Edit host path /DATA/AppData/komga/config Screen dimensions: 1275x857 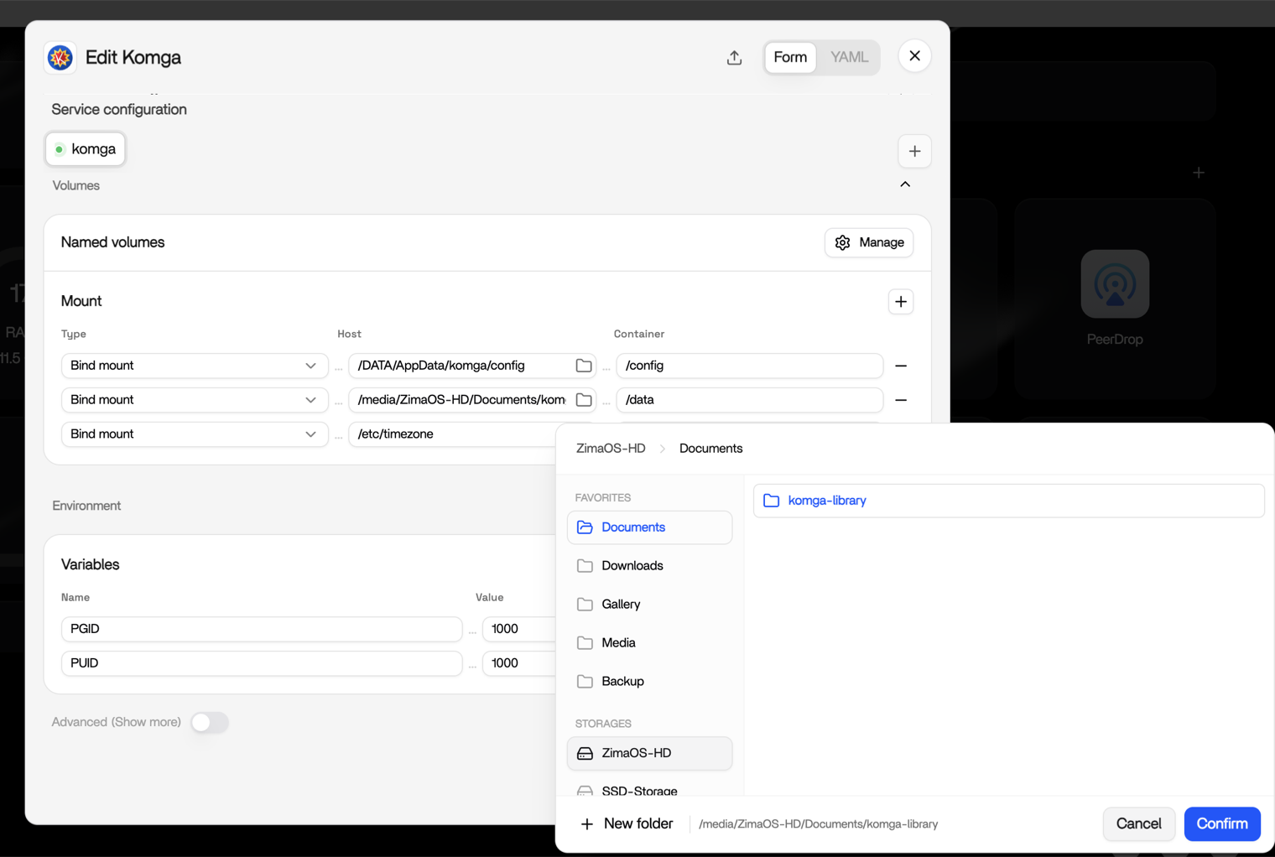[x=462, y=366]
